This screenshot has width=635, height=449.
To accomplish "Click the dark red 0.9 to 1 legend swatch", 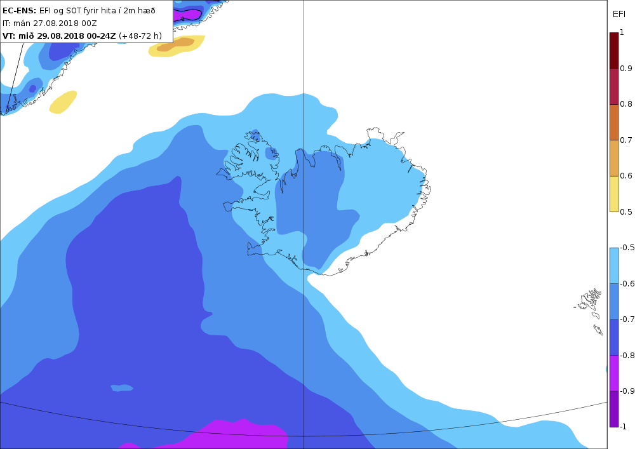I will click(x=614, y=50).
